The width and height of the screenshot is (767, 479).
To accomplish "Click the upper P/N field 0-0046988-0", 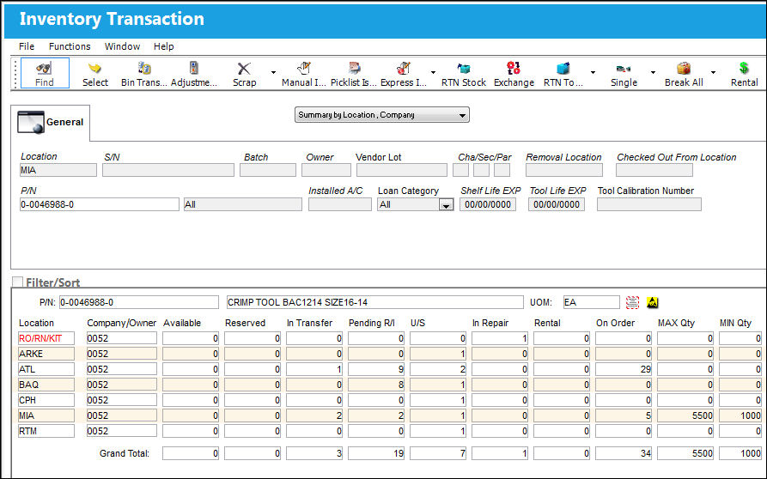I will coord(100,204).
